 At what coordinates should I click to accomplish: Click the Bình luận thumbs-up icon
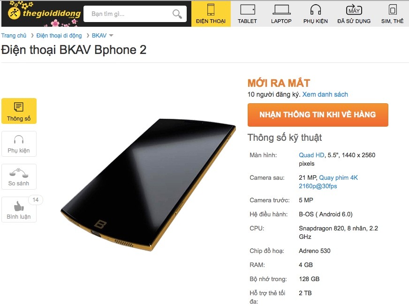point(19,207)
